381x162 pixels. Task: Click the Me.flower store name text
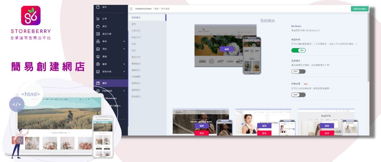click(296, 26)
